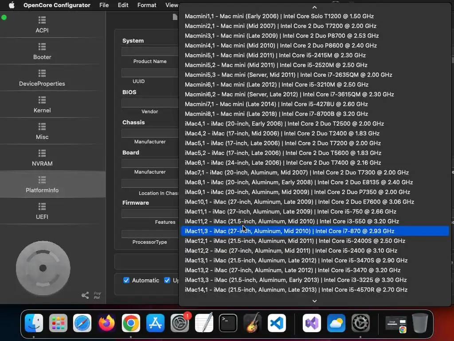The image size is (454, 341).
Task: Select highlighted iMac11,3 Core i7-870 entry
Action: 315,231
